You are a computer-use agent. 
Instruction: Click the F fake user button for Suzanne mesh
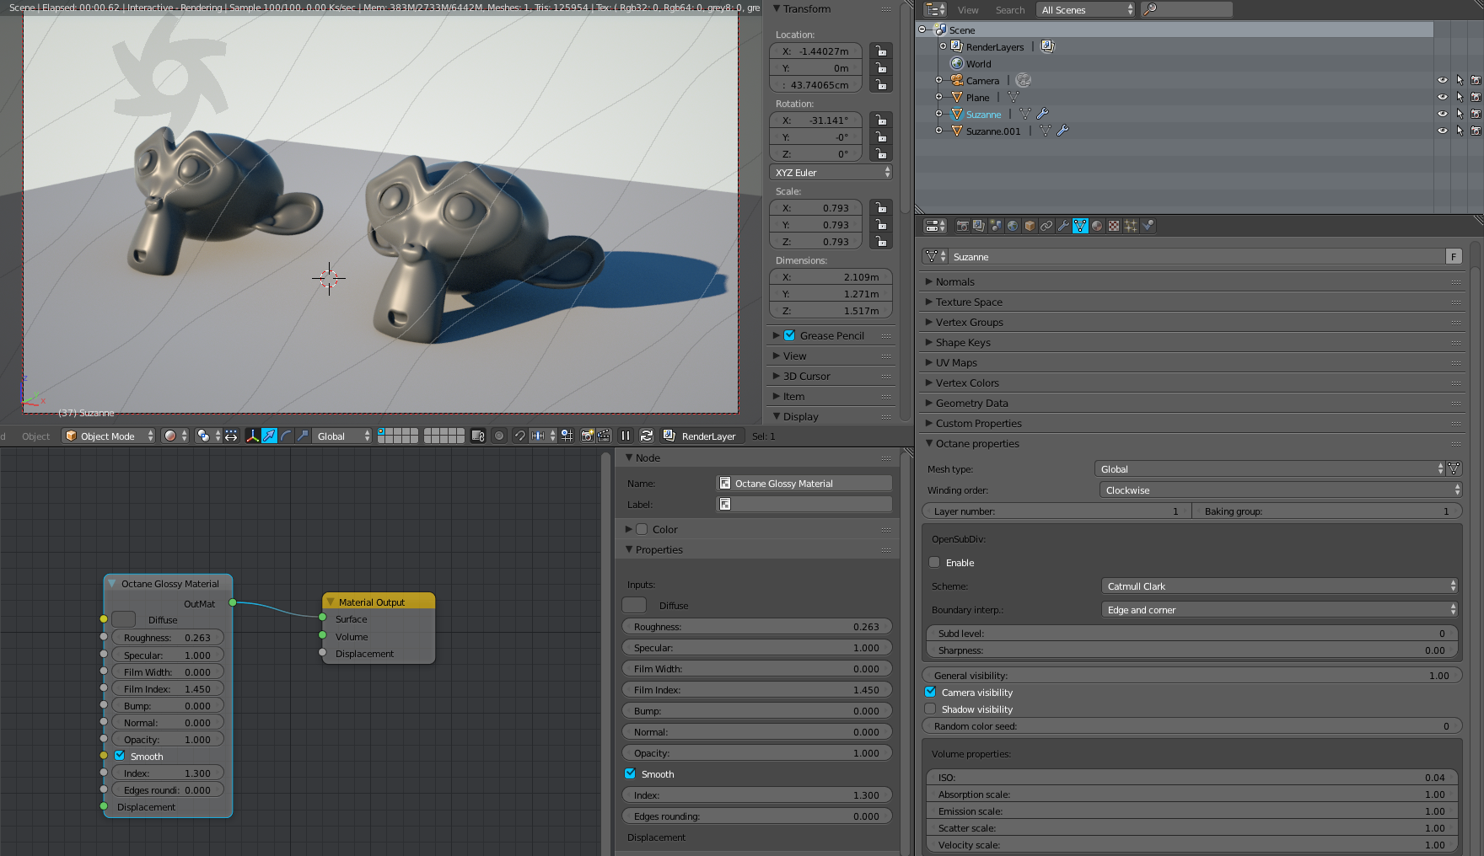coord(1454,256)
